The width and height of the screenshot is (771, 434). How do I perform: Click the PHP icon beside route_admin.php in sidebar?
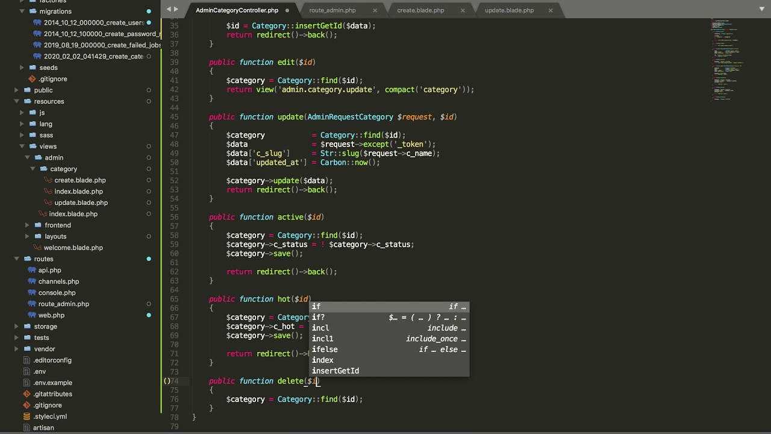coord(33,304)
